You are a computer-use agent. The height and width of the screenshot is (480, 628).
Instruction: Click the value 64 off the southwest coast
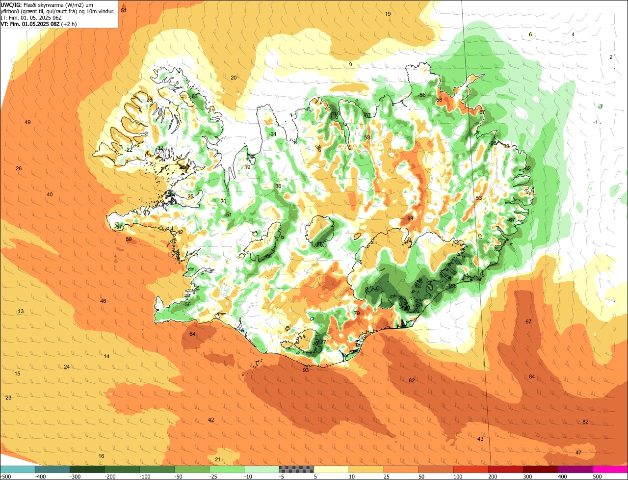pyautogui.click(x=192, y=334)
